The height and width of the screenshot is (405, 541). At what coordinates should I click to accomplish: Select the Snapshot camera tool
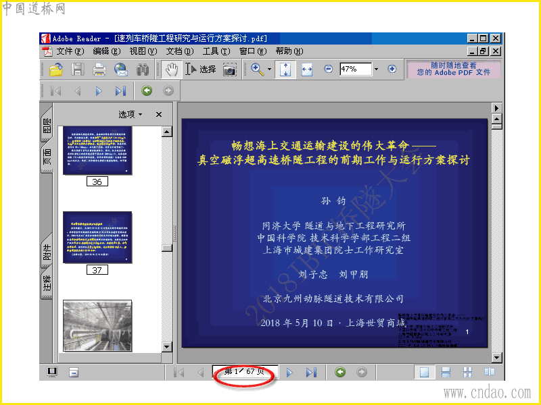click(x=230, y=70)
